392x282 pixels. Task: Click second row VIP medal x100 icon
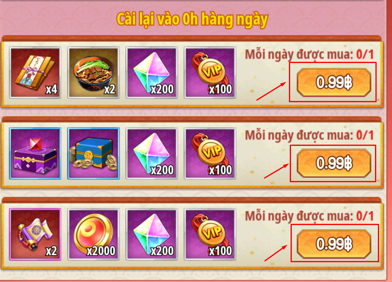[210, 154]
